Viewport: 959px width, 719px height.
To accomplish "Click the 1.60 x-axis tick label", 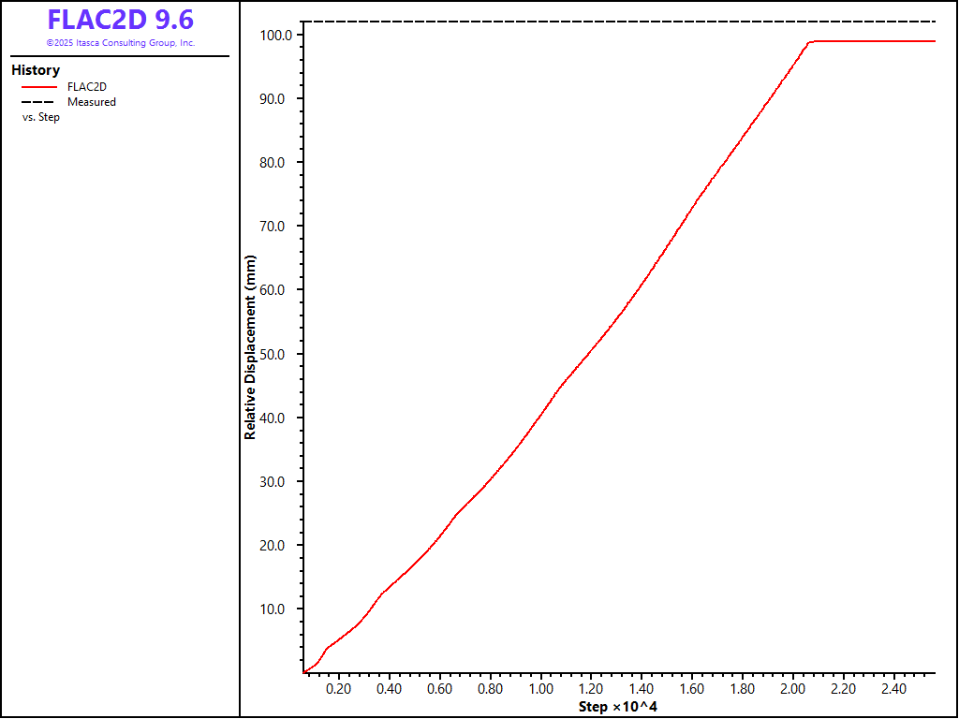I will click(x=692, y=689).
